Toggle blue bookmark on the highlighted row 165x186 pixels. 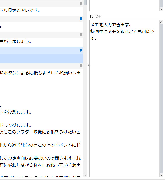click(81, 50)
